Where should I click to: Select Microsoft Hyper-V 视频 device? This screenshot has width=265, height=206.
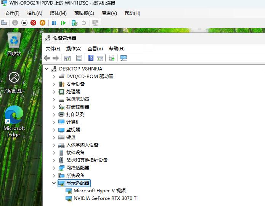click(x=99, y=191)
